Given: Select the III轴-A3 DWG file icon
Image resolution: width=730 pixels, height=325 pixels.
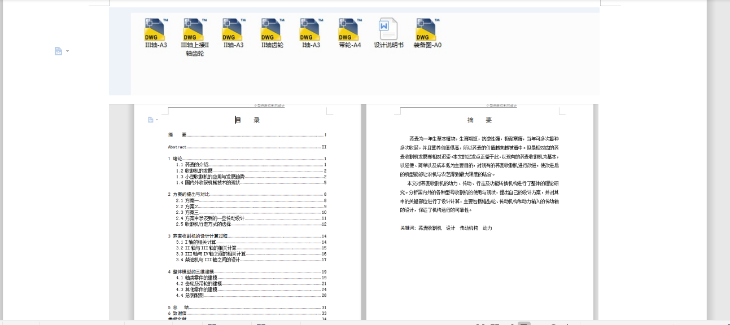Looking at the screenshot, I should click(x=156, y=29).
